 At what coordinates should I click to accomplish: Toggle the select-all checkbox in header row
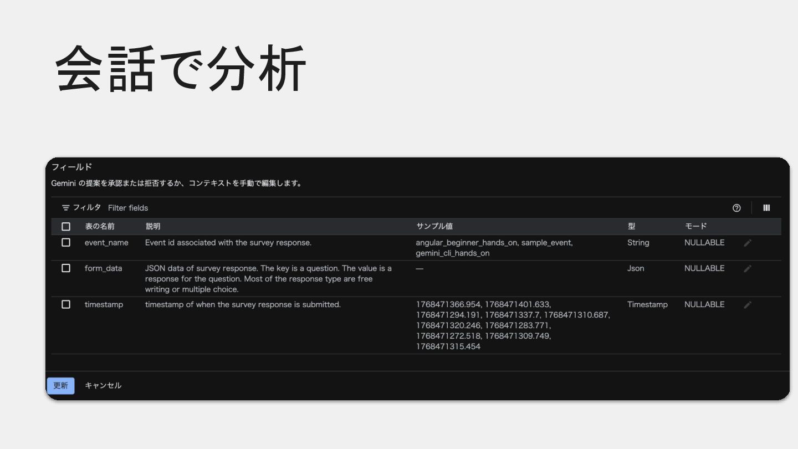coord(66,227)
